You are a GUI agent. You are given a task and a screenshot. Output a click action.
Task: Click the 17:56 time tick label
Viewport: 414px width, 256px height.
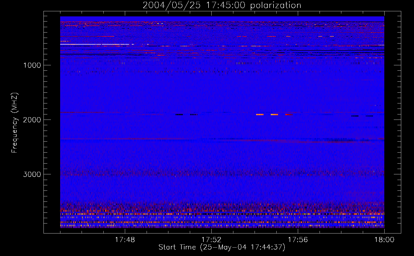point(298,240)
